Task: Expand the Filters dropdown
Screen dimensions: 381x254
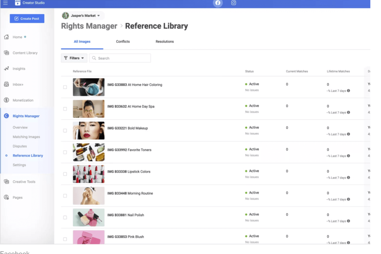Action: pos(74,58)
